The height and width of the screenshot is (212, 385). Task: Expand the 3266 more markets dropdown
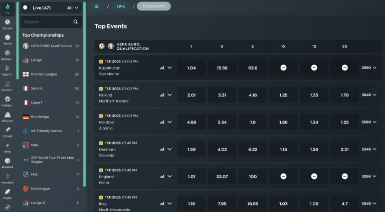click(369, 176)
